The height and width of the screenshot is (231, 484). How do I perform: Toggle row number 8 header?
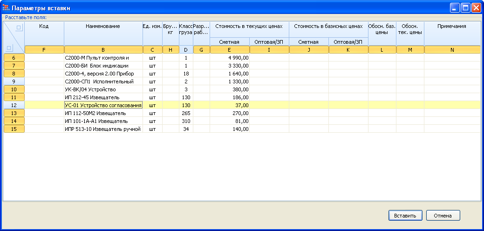click(14, 74)
